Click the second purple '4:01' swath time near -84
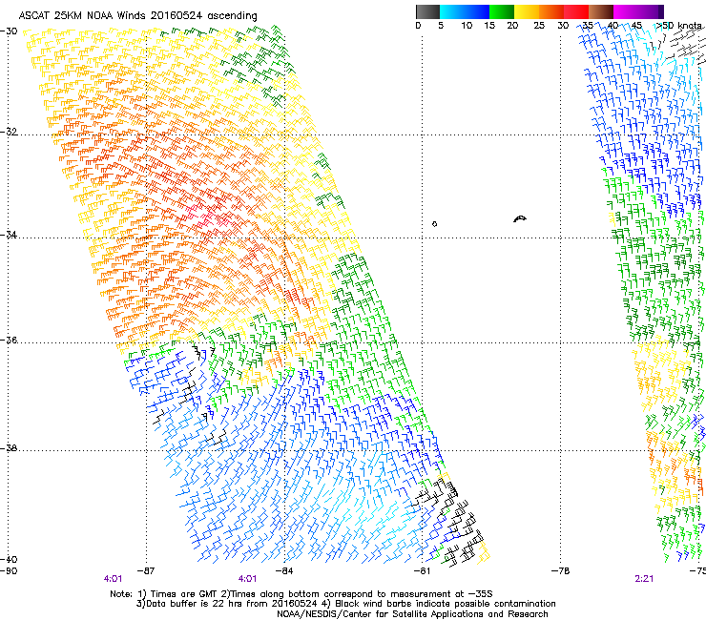The height and width of the screenshot is (620, 706). pyautogui.click(x=247, y=579)
